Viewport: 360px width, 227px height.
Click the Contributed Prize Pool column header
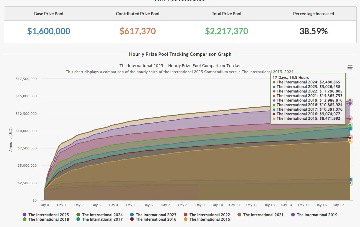pyautogui.click(x=137, y=14)
